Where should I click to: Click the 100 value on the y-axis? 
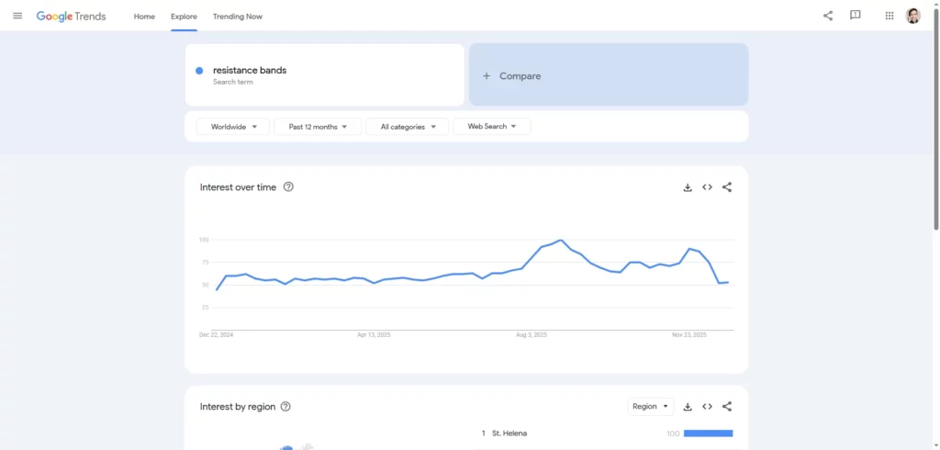[x=203, y=240]
